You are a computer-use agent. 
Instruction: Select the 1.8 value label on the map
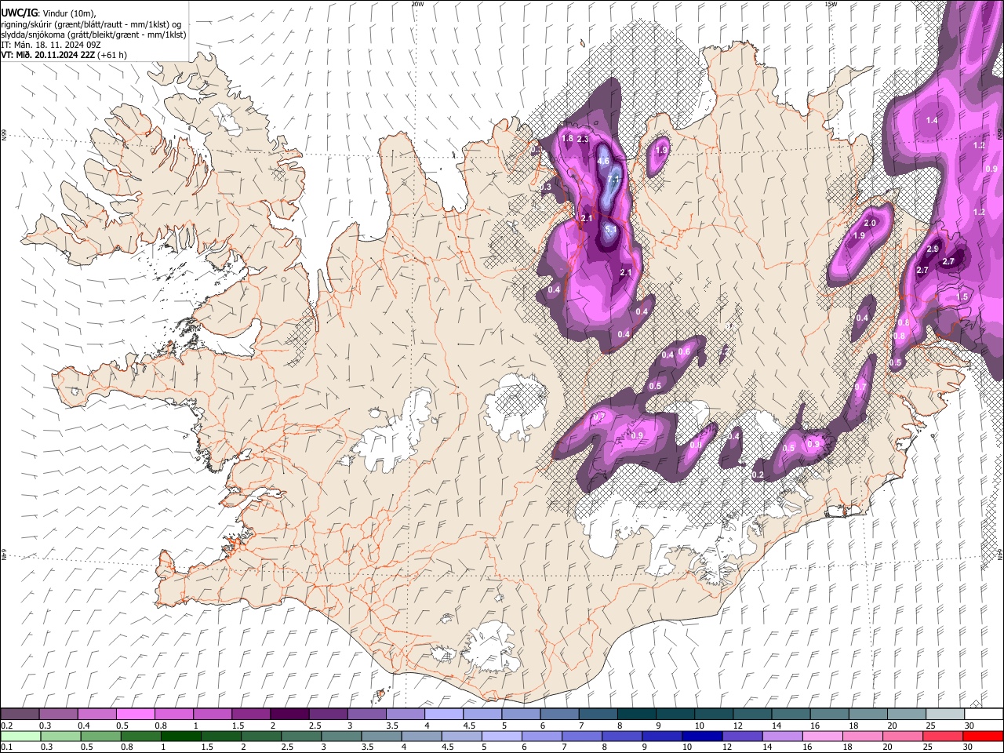pyautogui.click(x=567, y=139)
